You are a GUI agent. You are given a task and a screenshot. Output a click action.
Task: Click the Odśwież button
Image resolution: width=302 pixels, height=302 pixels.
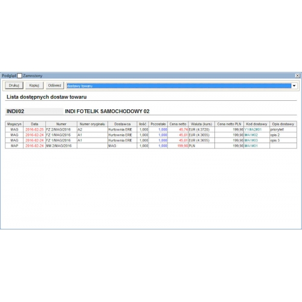(x=54, y=85)
